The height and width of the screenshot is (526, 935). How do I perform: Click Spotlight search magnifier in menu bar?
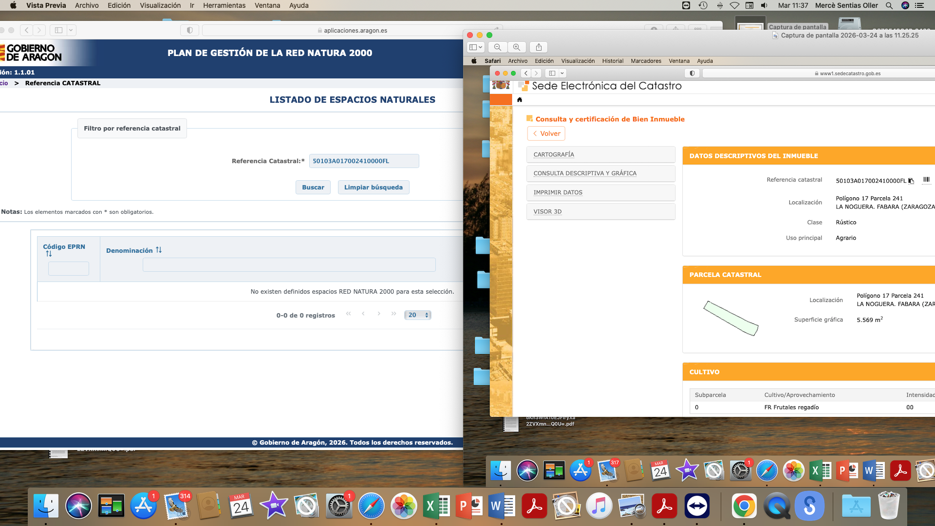pyautogui.click(x=889, y=5)
